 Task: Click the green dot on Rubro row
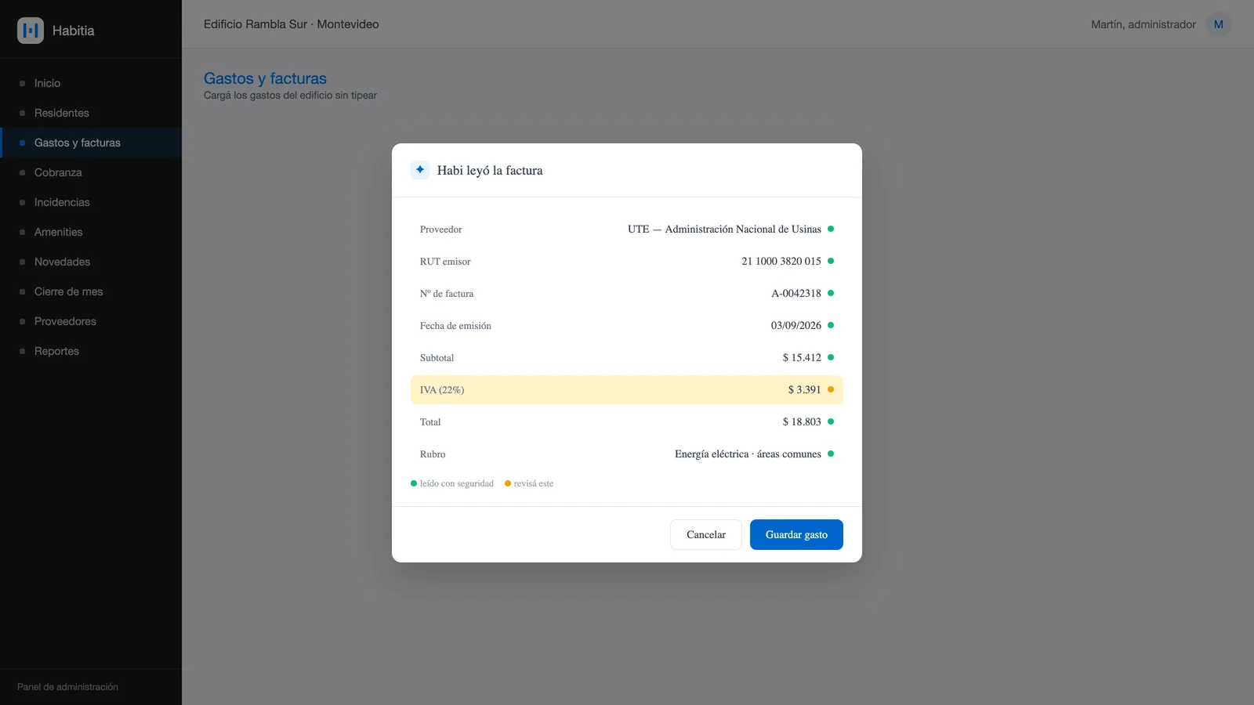coord(831,454)
